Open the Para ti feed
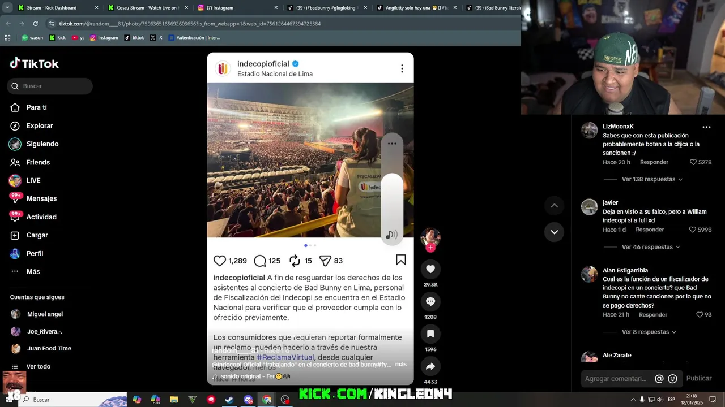The image size is (725, 407). [x=36, y=107]
